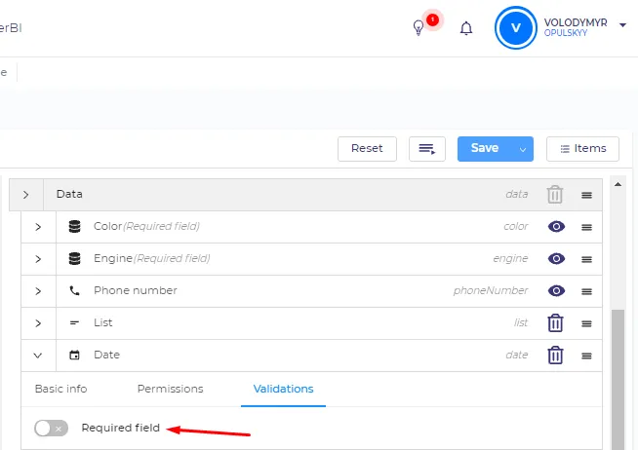Screen dimensions: 638x450
Task: Click the List row drag handle
Action: pos(586,323)
